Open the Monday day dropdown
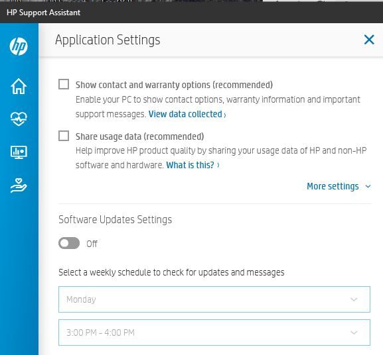The image size is (383, 355). 214,299
